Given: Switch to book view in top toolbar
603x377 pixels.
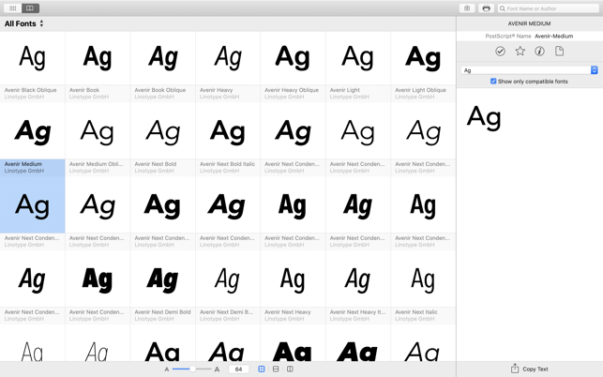Looking at the screenshot, I should pyautogui.click(x=30, y=8).
